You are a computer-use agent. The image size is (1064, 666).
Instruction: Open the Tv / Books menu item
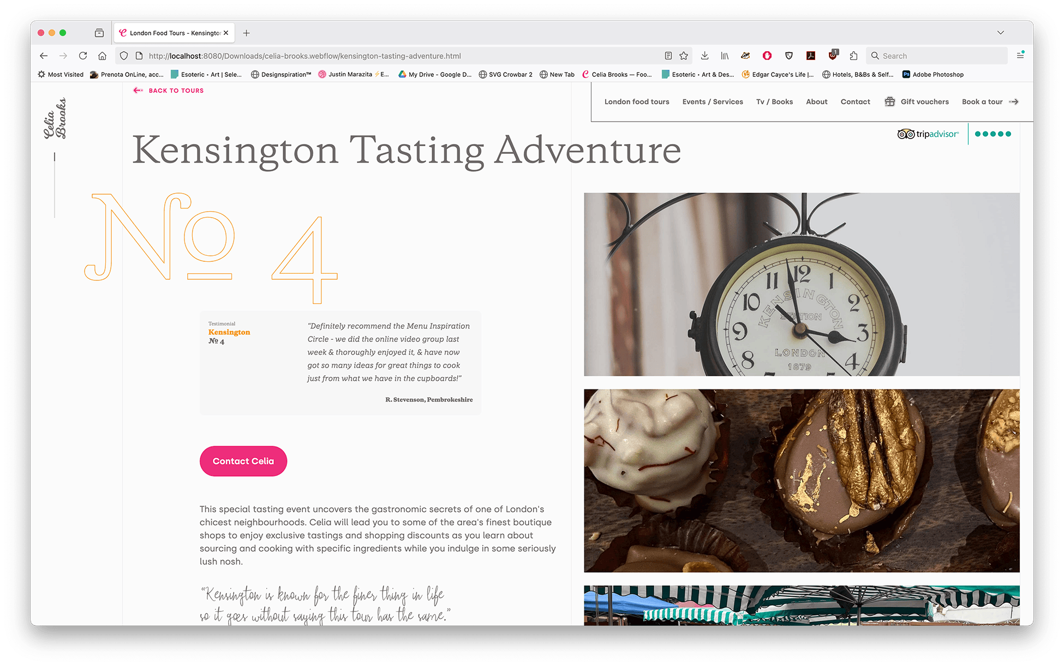click(x=774, y=101)
